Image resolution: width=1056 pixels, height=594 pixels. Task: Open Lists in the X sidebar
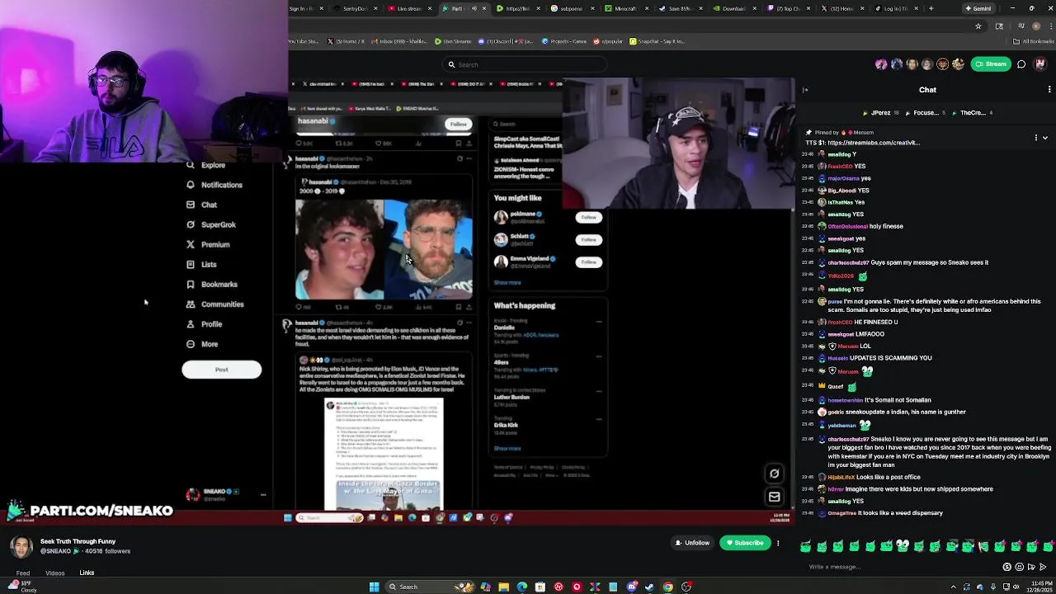pyautogui.click(x=201, y=264)
